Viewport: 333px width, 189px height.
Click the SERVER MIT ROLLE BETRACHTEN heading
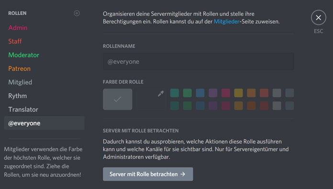coord(141,131)
